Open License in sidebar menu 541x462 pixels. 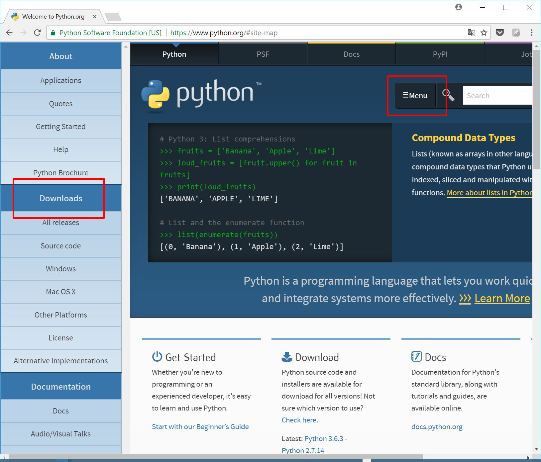click(x=61, y=338)
